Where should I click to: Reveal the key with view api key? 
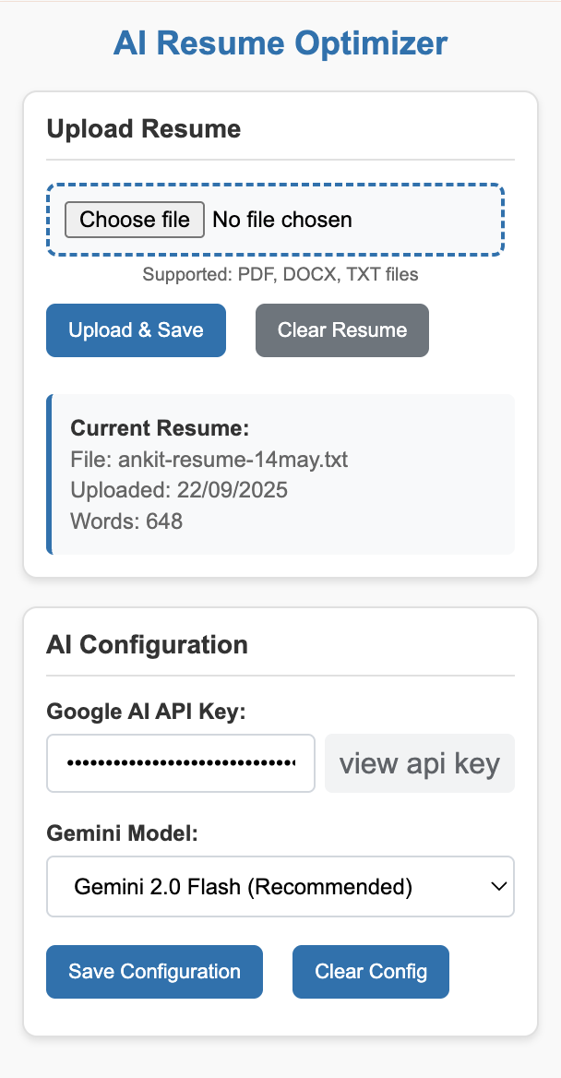click(419, 763)
